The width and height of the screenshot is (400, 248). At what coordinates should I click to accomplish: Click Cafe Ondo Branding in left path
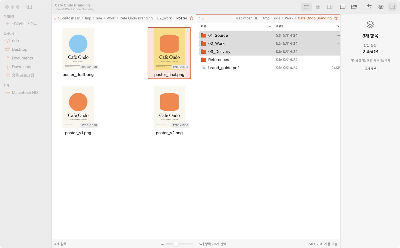point(136,18)
